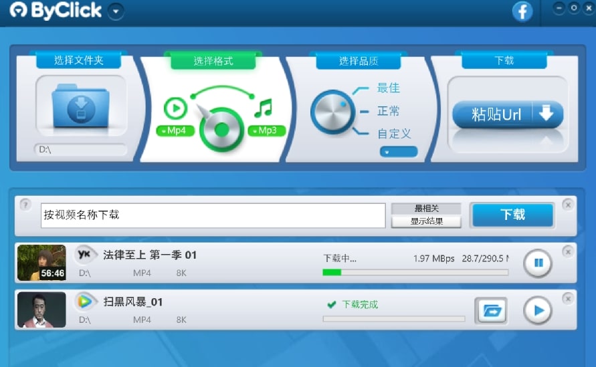This screenshot has height=367, width=596.
Task: Open the Facebook icon link
Action: tap(522, 11)
